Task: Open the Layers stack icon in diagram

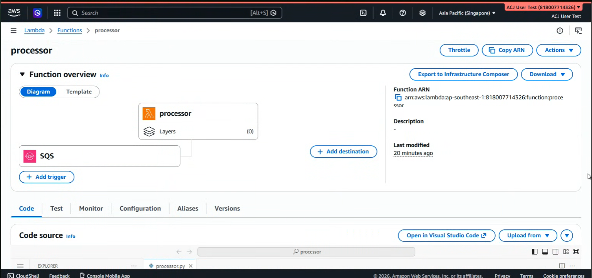Action: click(x=149, y=132)
